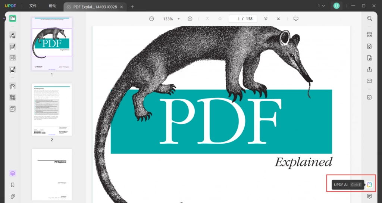Screen dimensions: 382x203
Task: Zoom in with the plus button
Action: 190,19
